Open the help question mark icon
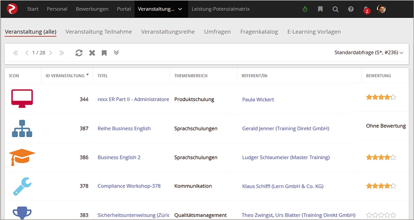Image resolution: width=414 pixels, height=220 pixels. [351, 9]
